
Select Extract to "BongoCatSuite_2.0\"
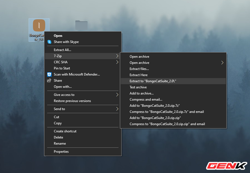(173, 81)
